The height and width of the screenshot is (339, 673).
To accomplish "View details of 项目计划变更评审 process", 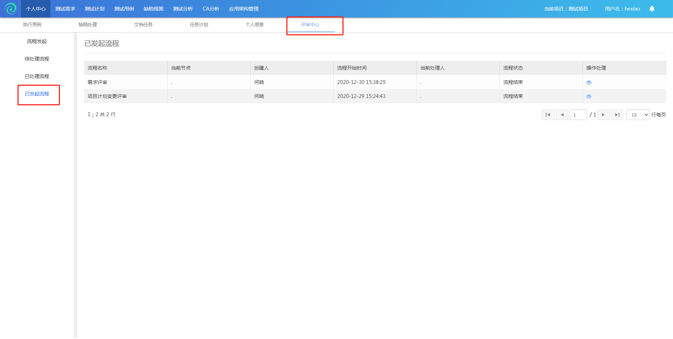I will pyautogui.click(x=589, y=97).
